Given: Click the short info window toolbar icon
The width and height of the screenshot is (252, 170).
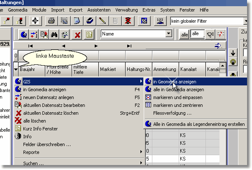Looking at the screenshot, I should point(89,34).
